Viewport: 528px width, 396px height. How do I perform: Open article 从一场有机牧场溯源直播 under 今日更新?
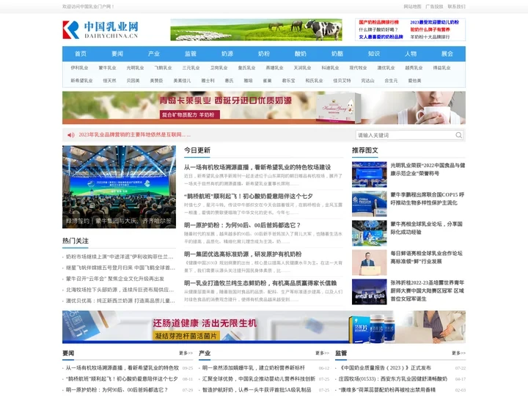(x=257, y=167)
